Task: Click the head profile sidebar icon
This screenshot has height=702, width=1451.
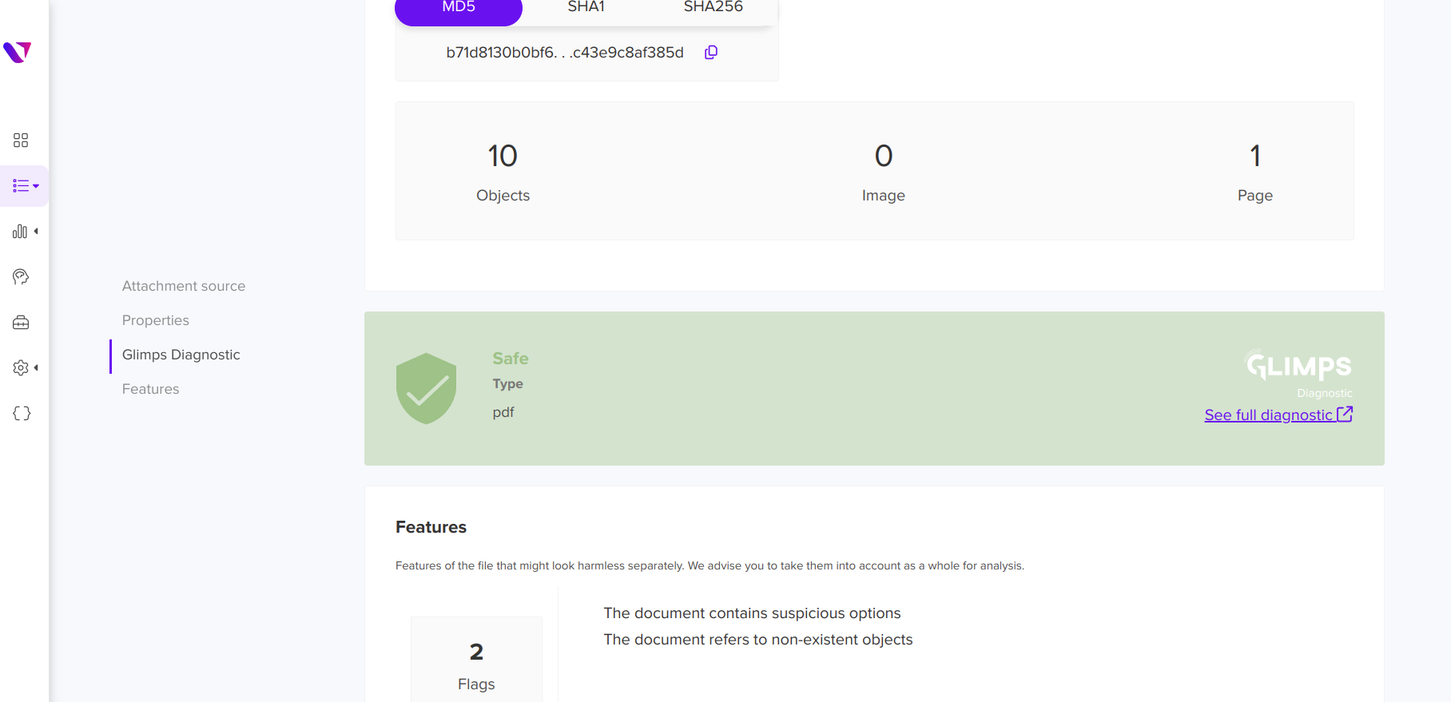Action: point(21,277)
